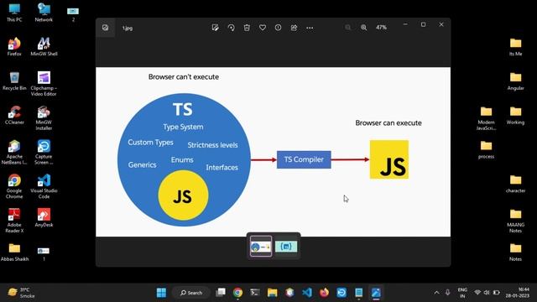Screen dimensions: 537x302
Task: Select the This PC desktop icon
Action: coord(14,13)
